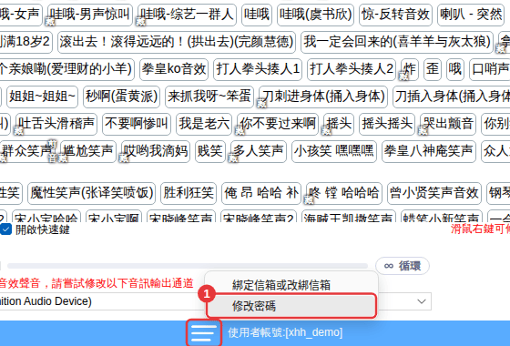Play the 拳皇八神庵笑声 sound
Screen dimensions: 510x346
(429, 151)
